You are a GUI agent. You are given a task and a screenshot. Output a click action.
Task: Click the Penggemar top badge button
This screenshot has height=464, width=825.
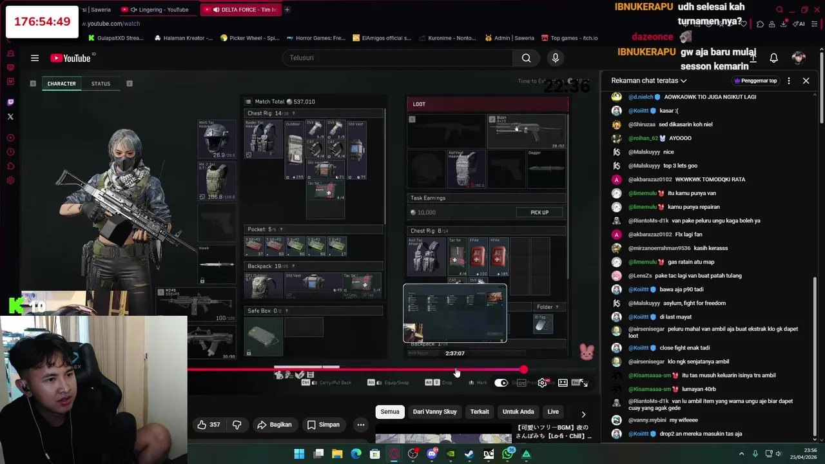coord(755,81)
